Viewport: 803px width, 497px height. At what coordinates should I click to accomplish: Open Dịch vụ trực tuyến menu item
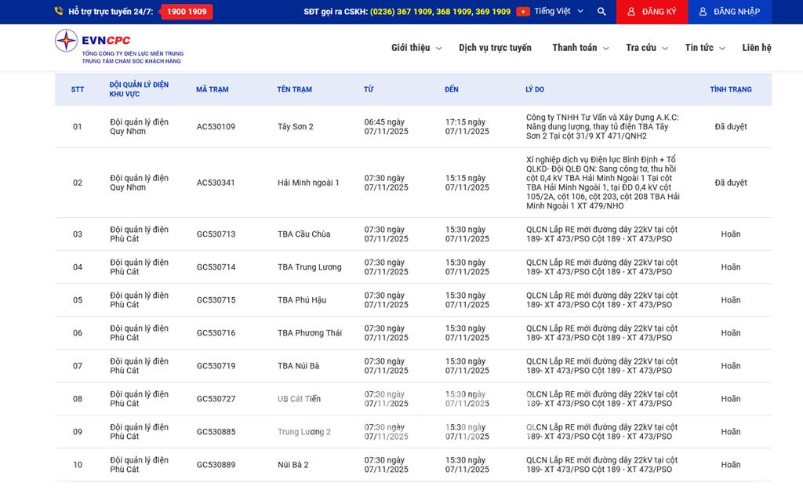(495, 48)
